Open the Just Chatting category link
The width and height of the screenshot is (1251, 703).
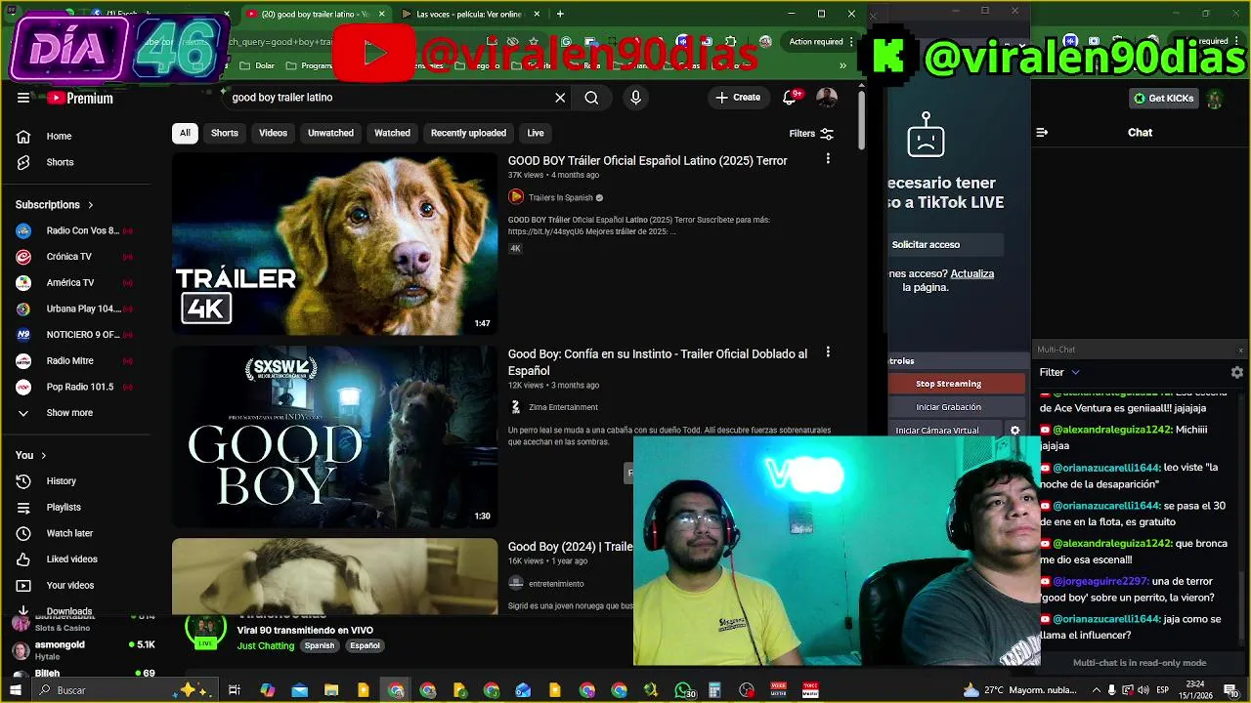pyautogui.click(x=265, y=645)
